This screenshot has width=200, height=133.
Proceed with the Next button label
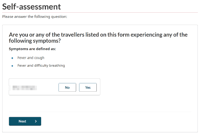tap(22, 121)
